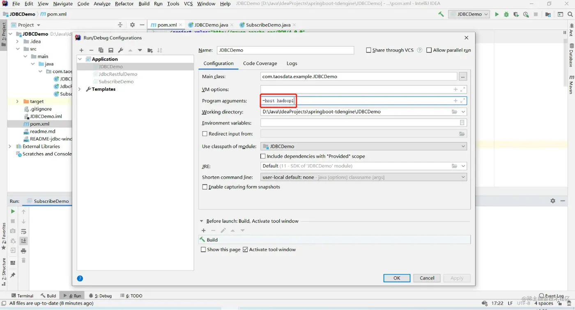Switch to the Code Coverage tab
575x310 pixels.
[260, 63]
